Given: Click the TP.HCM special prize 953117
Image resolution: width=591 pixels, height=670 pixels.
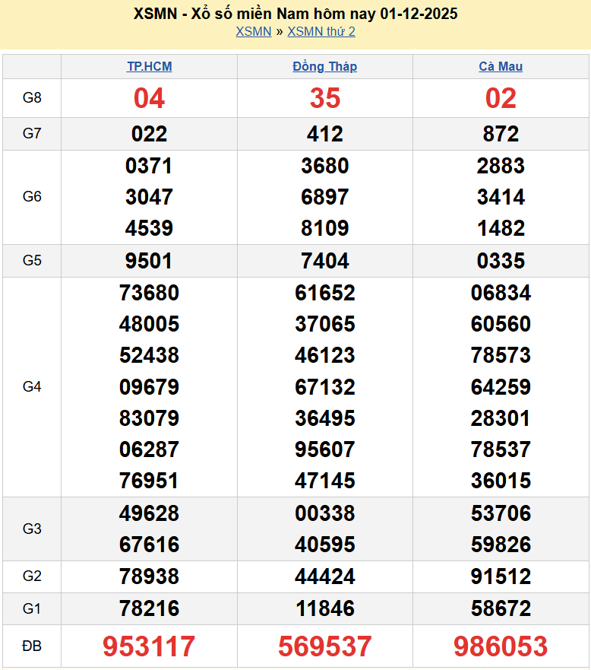Looking at the screenshot, I should coord(149,646).
